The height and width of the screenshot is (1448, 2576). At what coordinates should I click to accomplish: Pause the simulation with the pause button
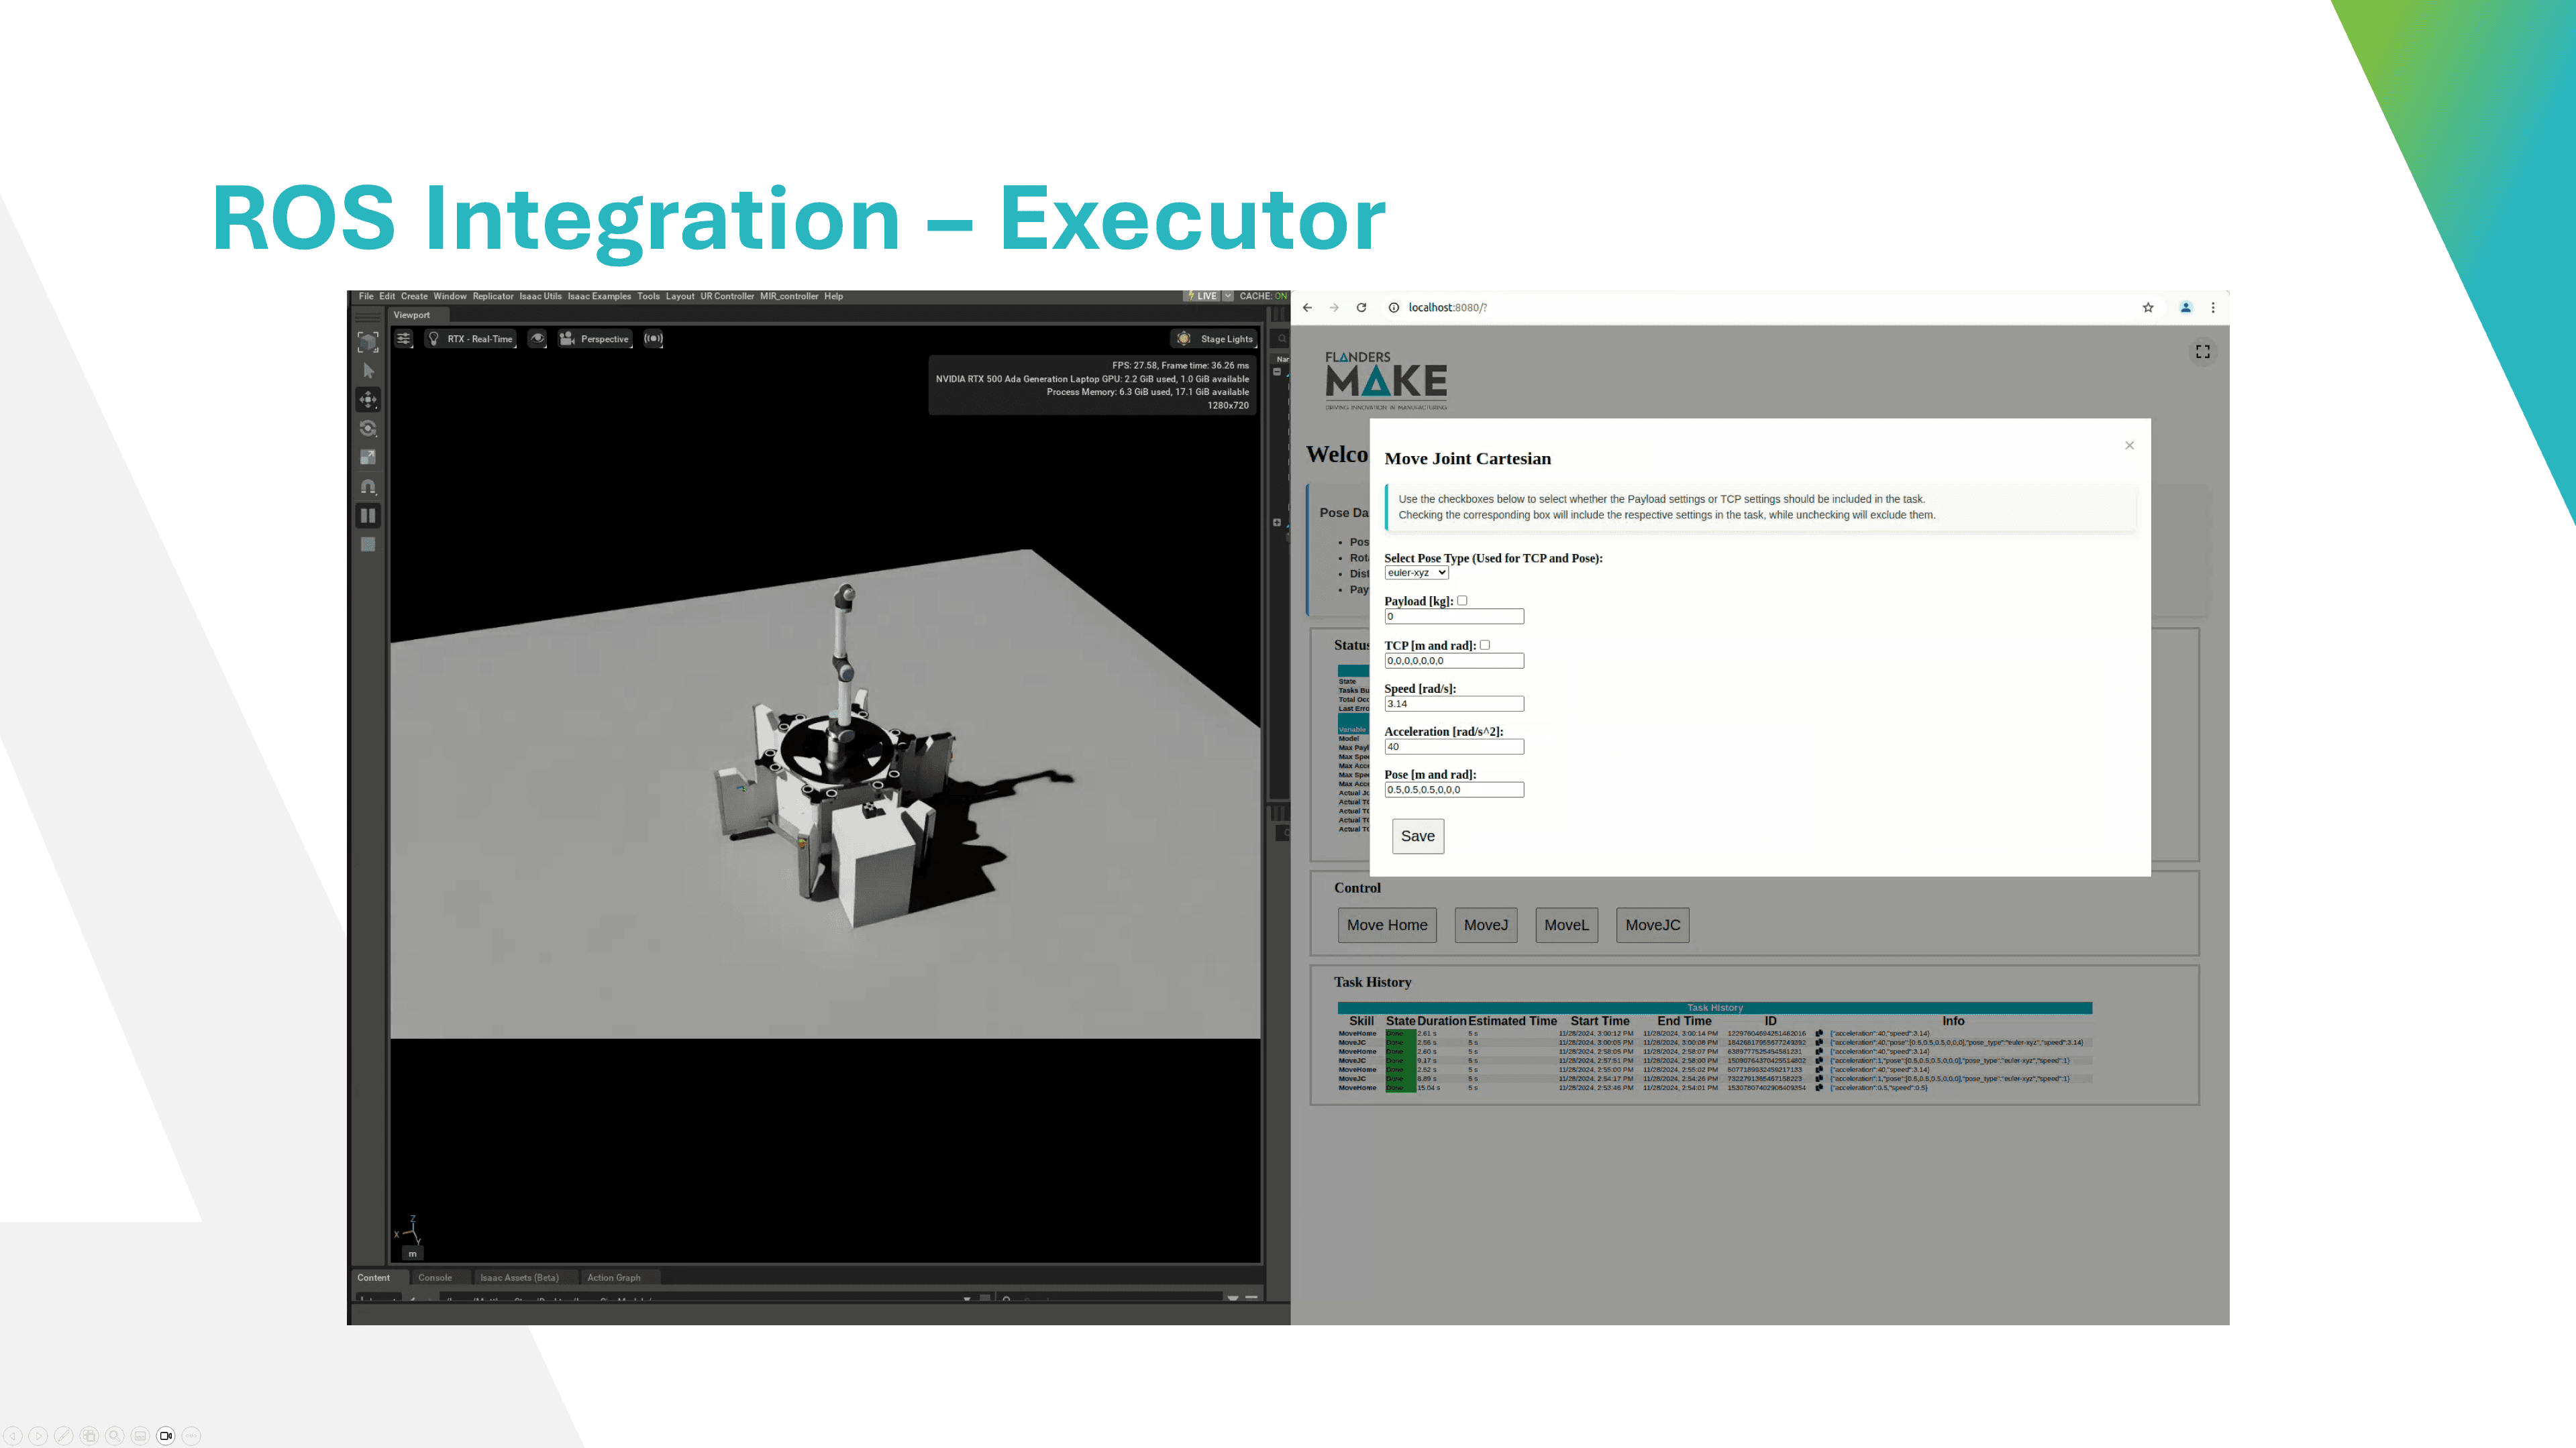368,516
